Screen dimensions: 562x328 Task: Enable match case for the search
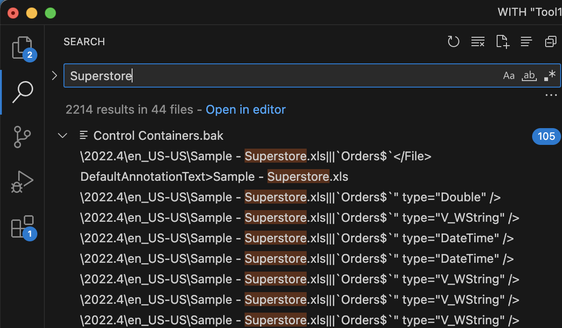(509, 75)
